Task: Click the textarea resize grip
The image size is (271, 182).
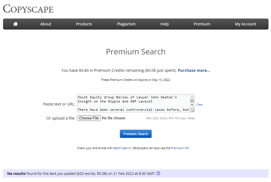Action: pyautogui.click(x=193, y=110)
